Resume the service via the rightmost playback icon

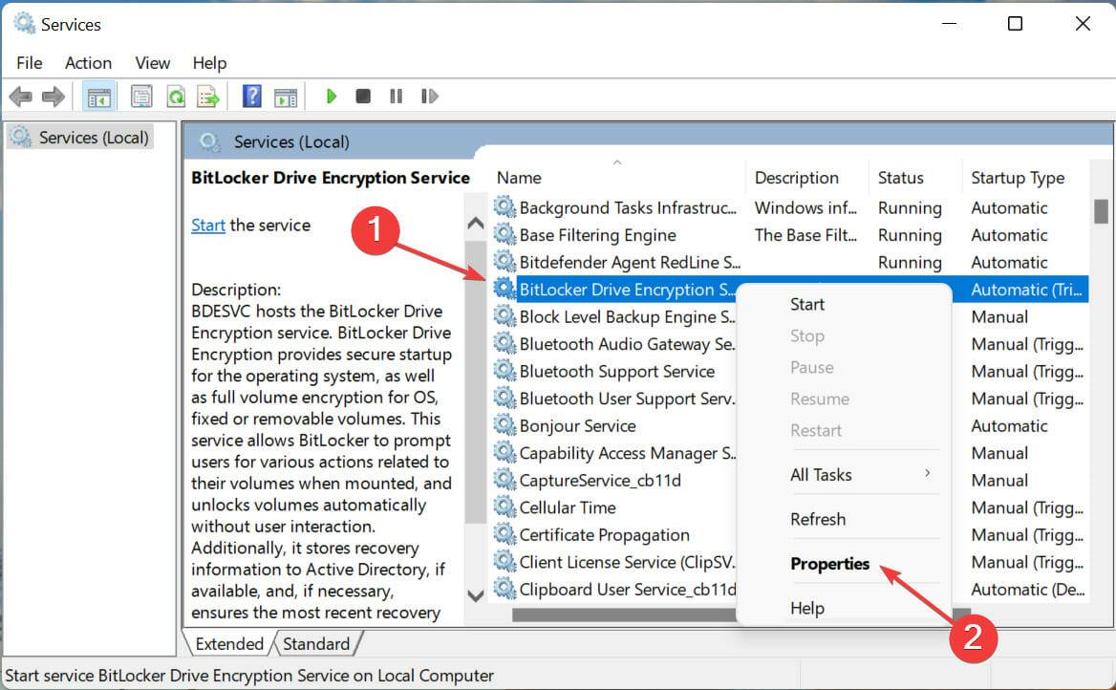click(x=429, y=96)
